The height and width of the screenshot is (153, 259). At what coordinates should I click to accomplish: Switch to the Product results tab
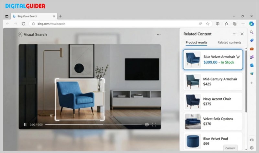point(197,42)
